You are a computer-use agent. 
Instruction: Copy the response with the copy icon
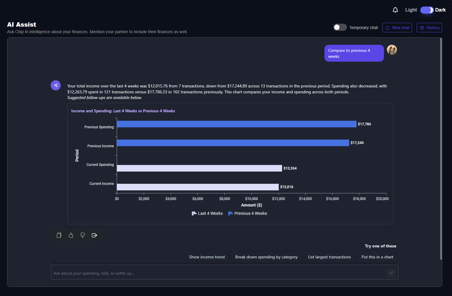(x=59, y=235)
